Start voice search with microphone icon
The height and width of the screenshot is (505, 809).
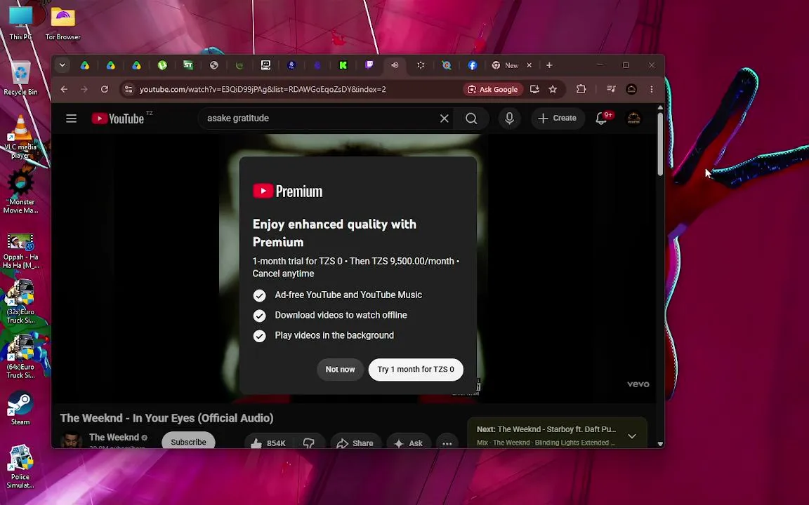(509, 119)
